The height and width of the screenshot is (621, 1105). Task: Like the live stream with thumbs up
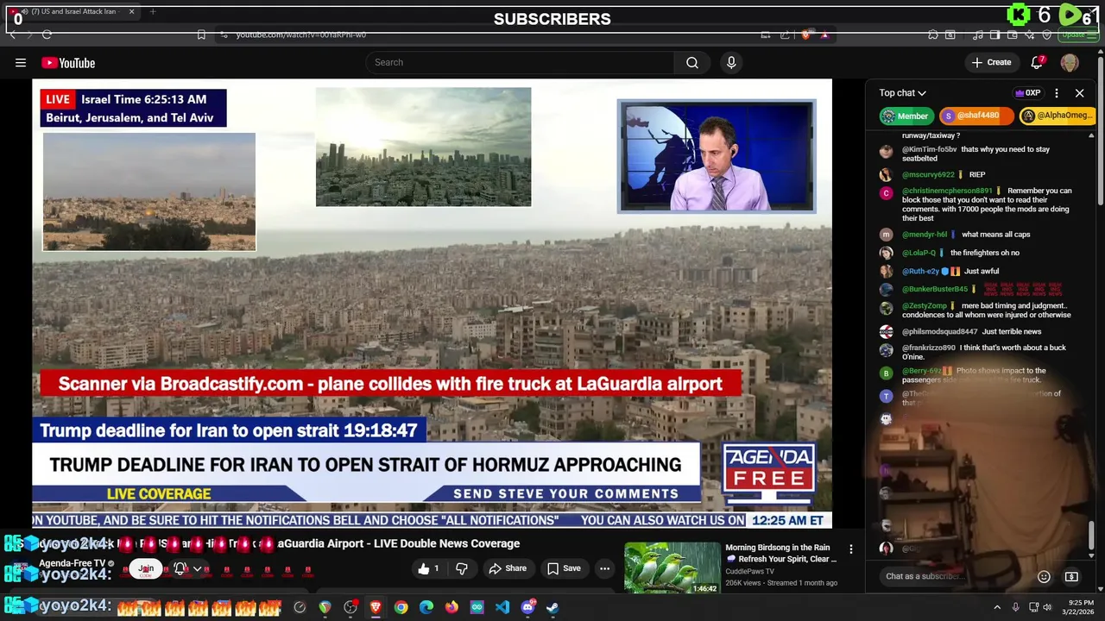[429, 568]
